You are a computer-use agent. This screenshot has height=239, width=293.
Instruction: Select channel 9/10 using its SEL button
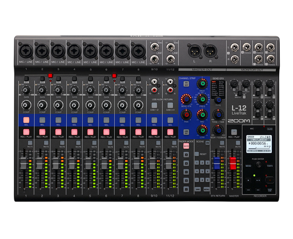154,120
